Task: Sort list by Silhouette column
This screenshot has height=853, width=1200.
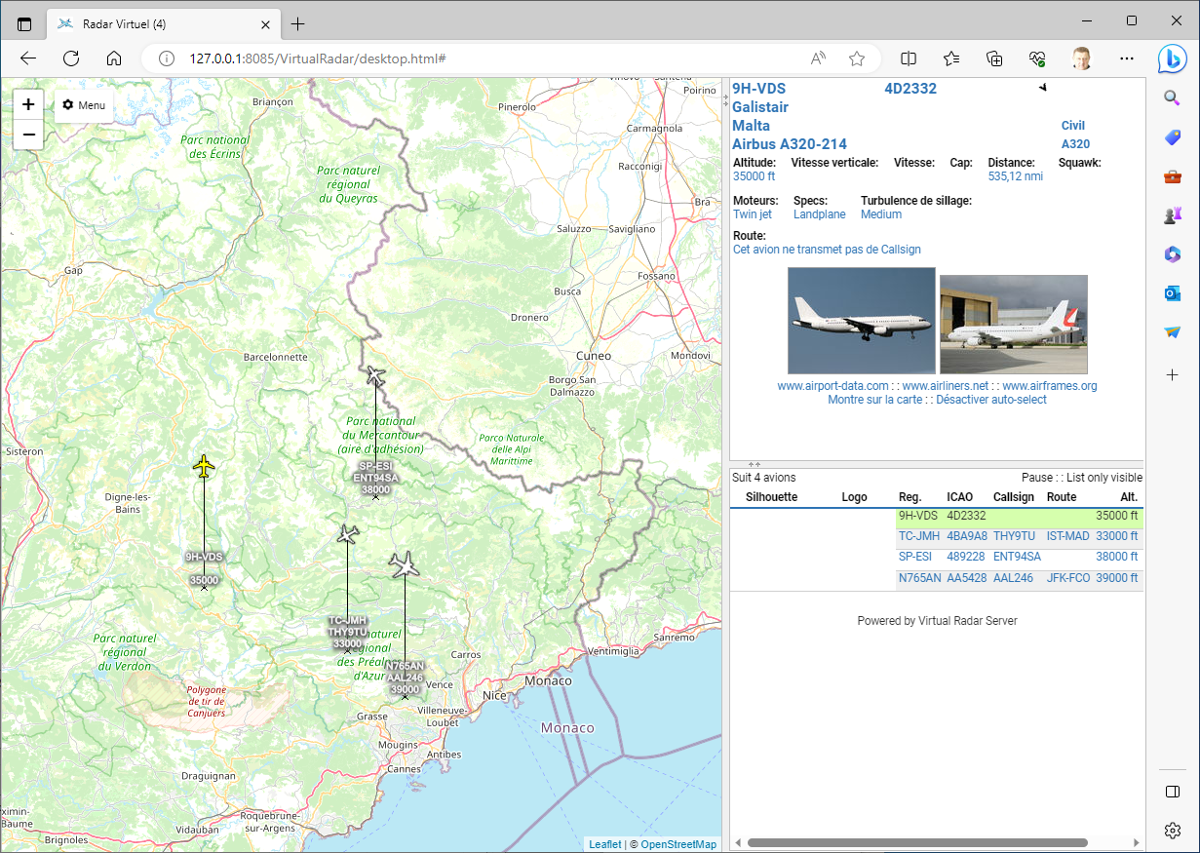Action: 771,497
